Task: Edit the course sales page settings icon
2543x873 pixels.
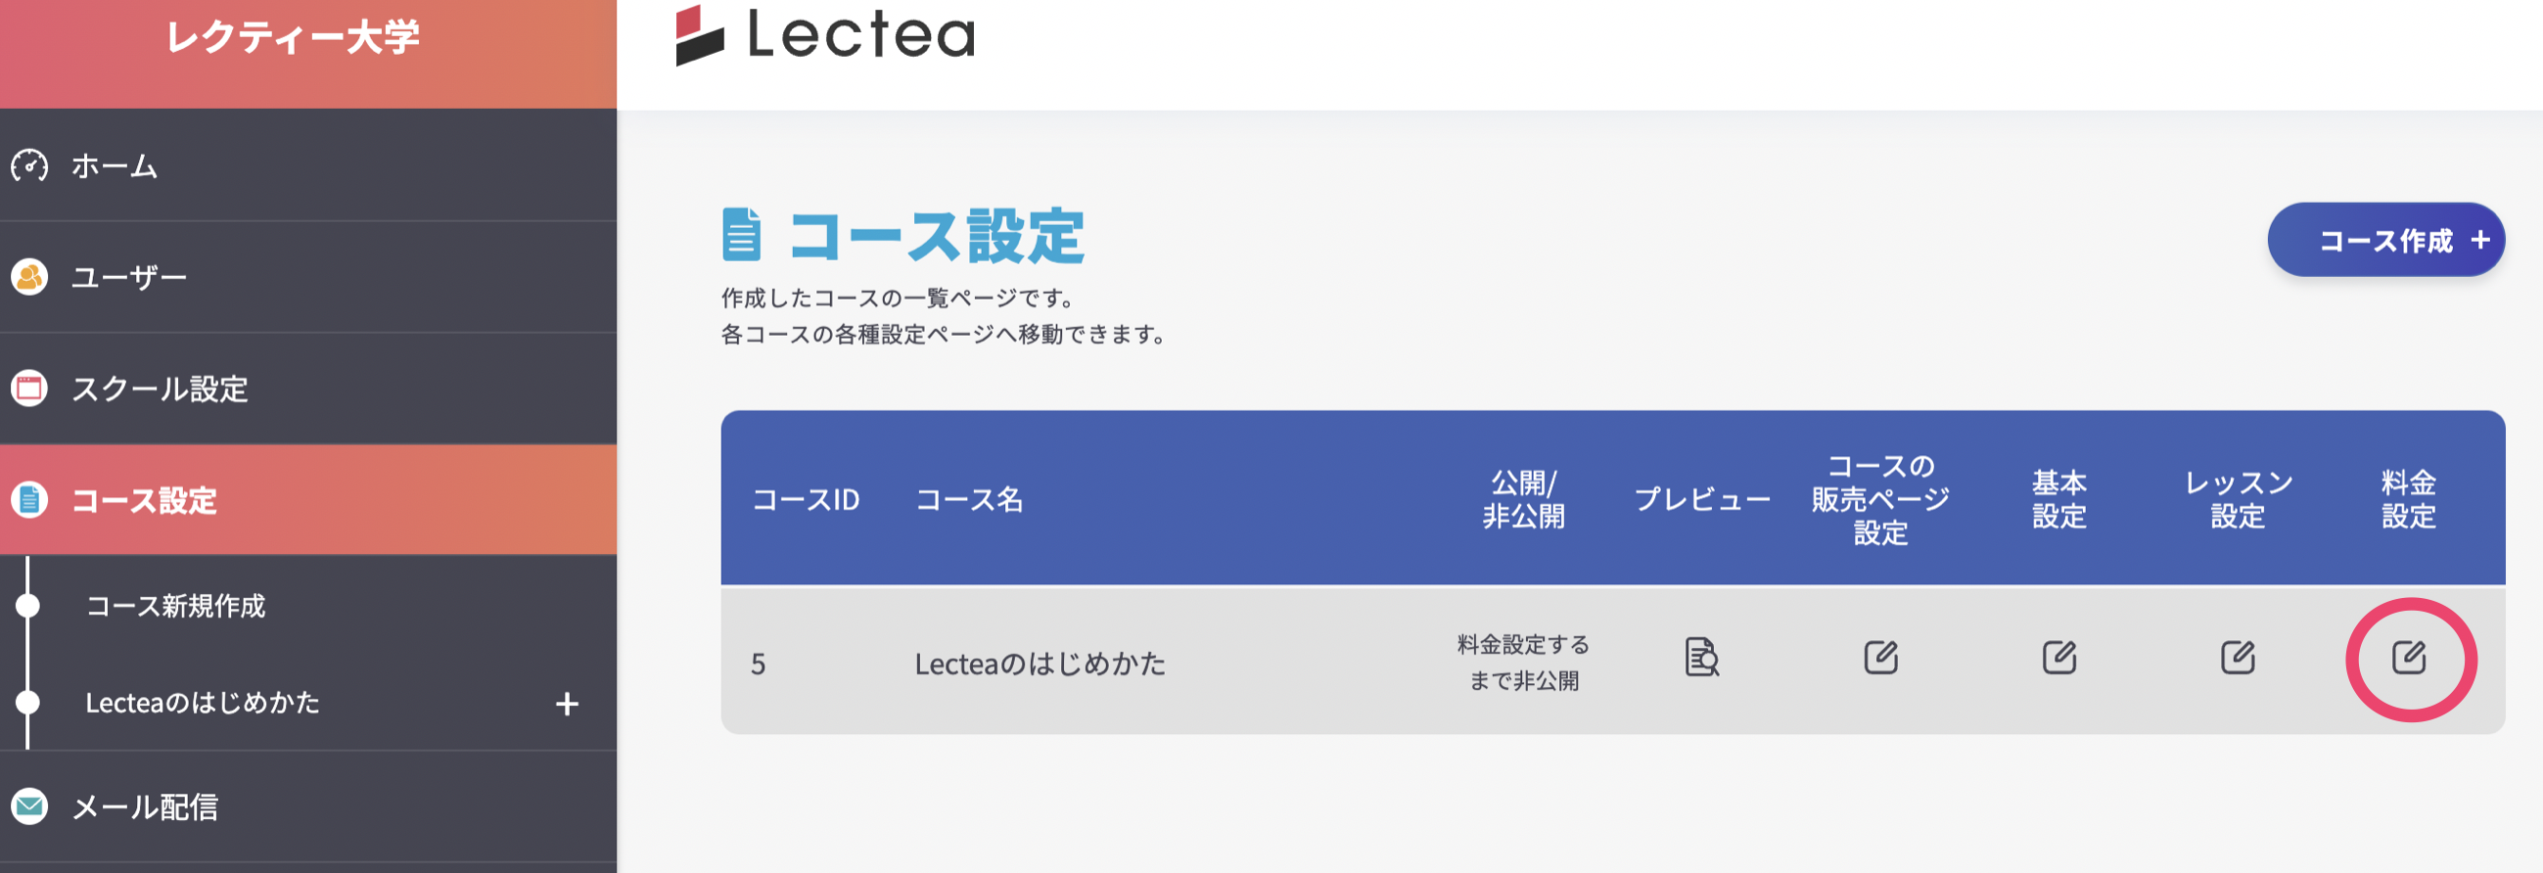Action: pos(1881,657)
